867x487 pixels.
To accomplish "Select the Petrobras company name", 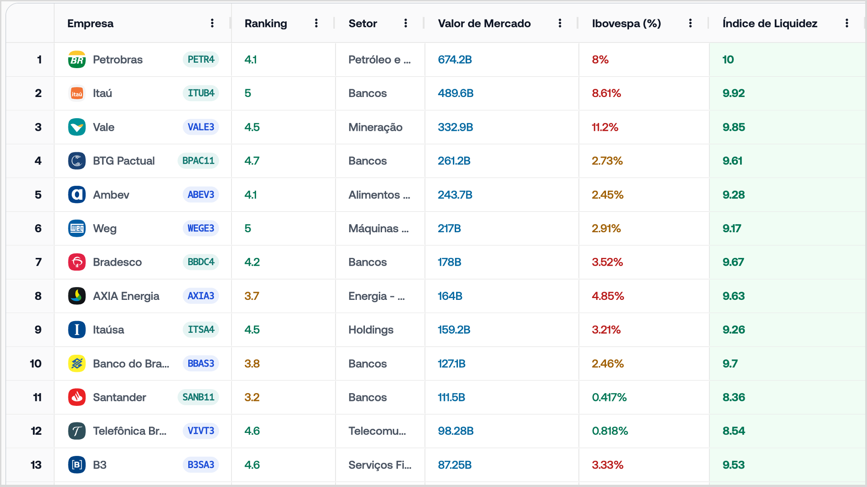I will click(118, 60).
